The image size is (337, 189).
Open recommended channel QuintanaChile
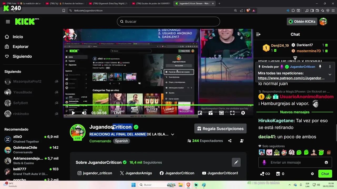31,150
